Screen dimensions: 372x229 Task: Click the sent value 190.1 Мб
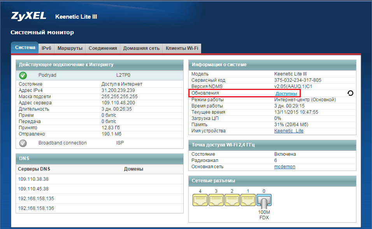112,134
